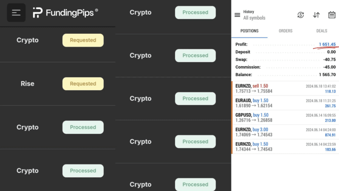This screenshot has height=191, width=339.
Task: Click the currency refresh icon in history header
Action: tap(301, 15)
